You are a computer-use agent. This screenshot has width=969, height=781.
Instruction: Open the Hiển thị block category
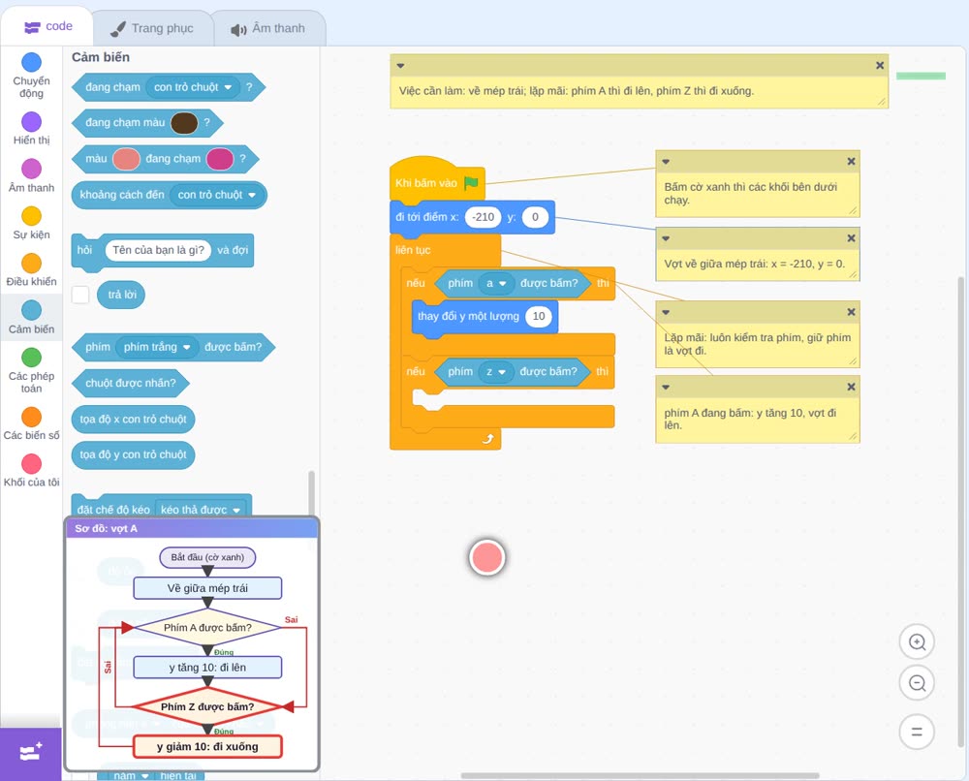click(31, 129)
